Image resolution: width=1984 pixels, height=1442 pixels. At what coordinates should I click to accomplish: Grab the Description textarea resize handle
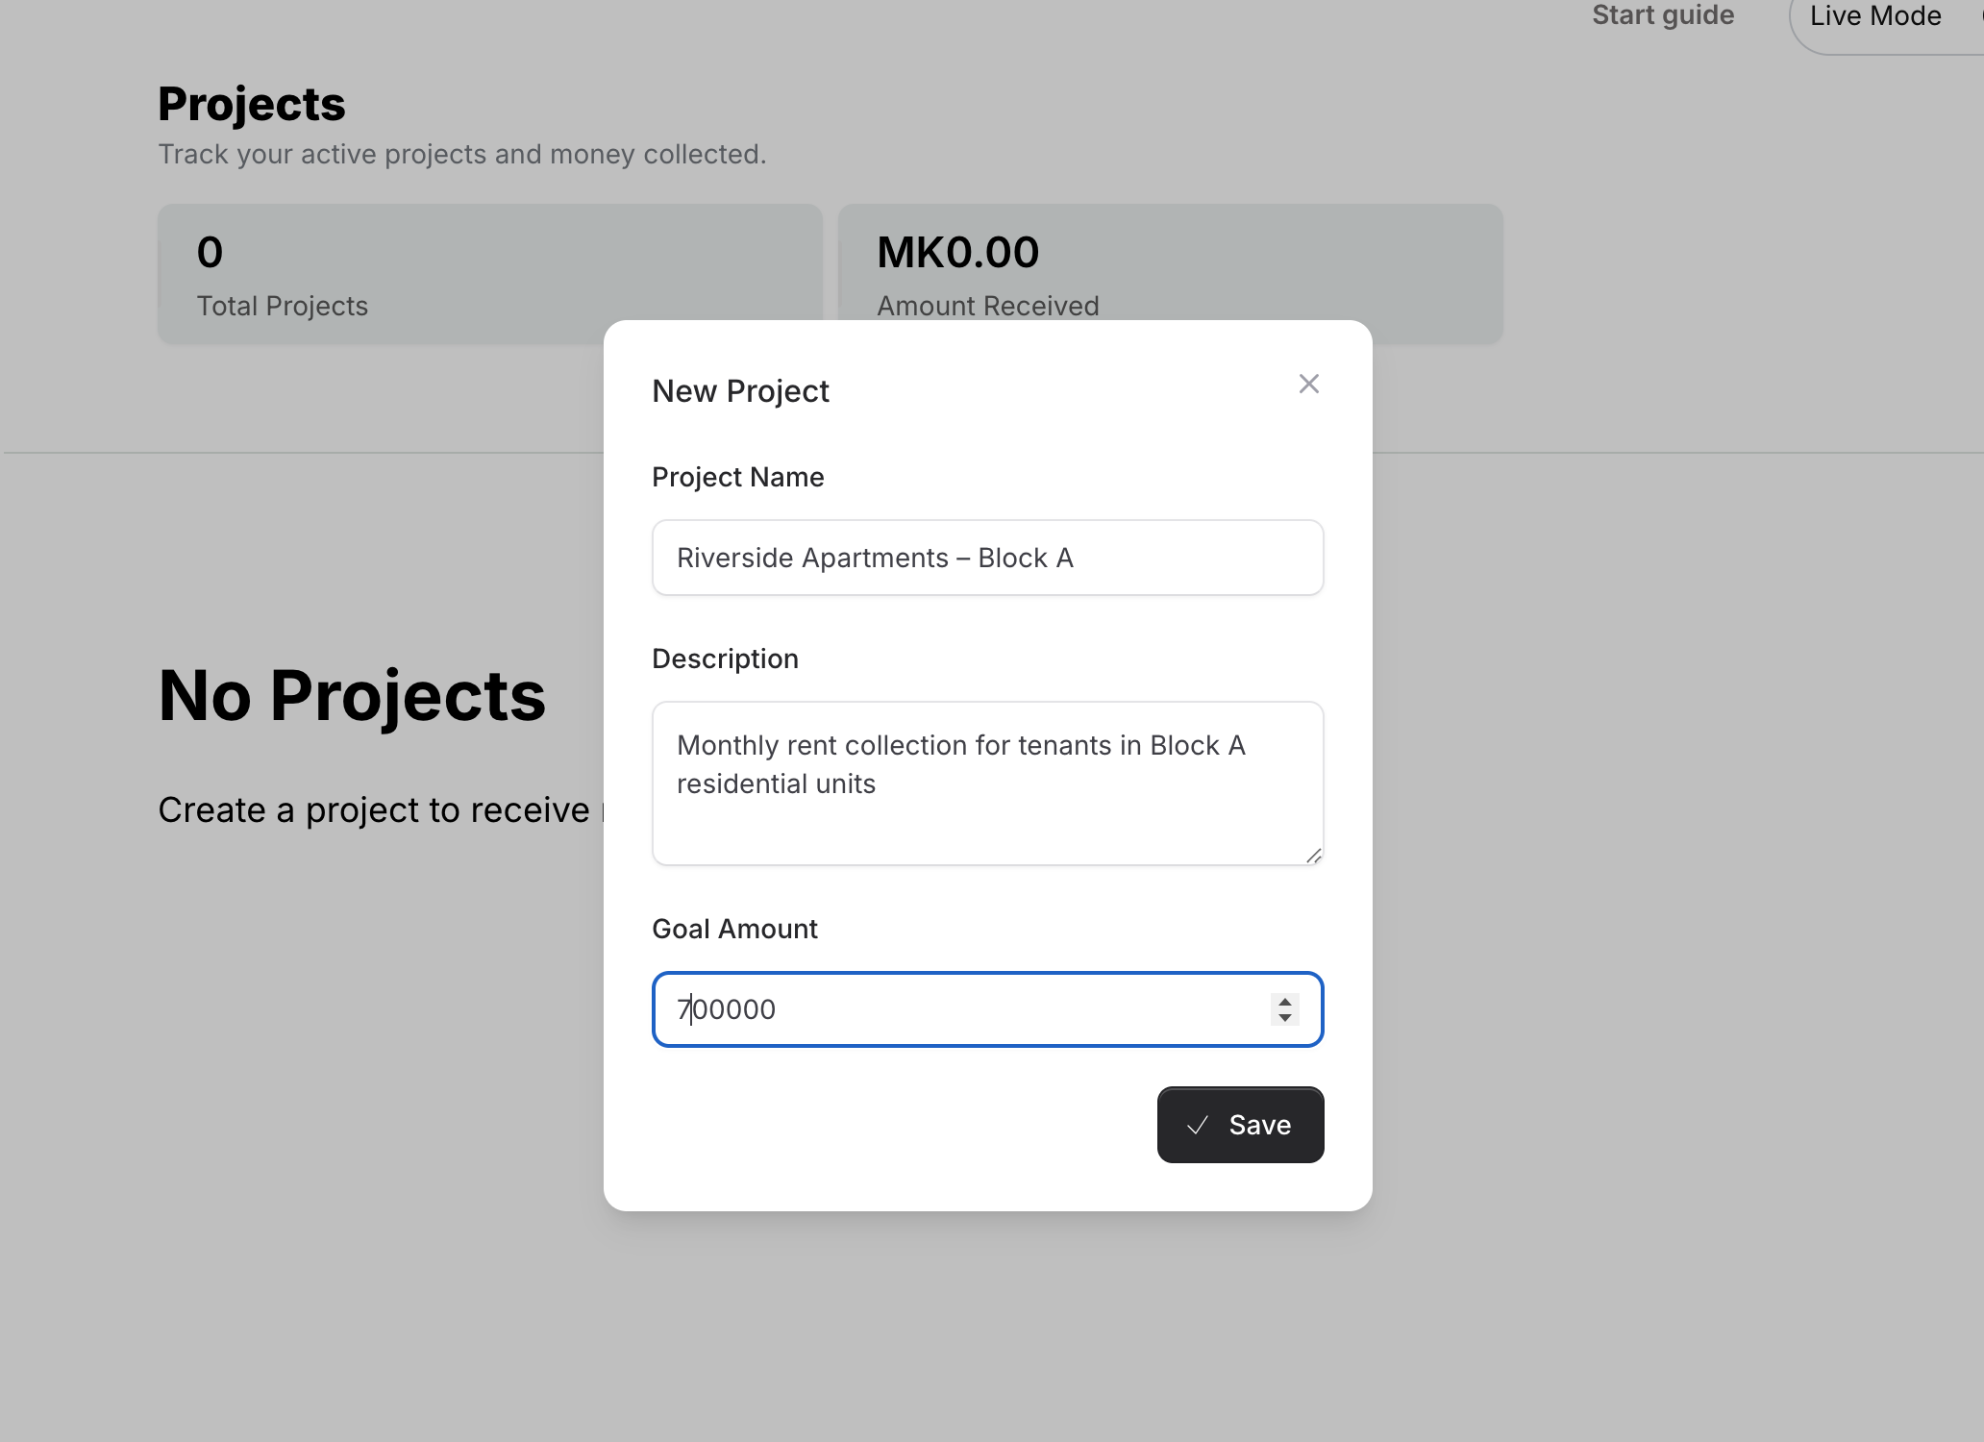point(1313,856)
